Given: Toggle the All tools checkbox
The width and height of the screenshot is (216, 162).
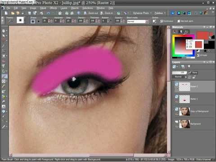Looking at the screenshot, I should click(198, 55).
